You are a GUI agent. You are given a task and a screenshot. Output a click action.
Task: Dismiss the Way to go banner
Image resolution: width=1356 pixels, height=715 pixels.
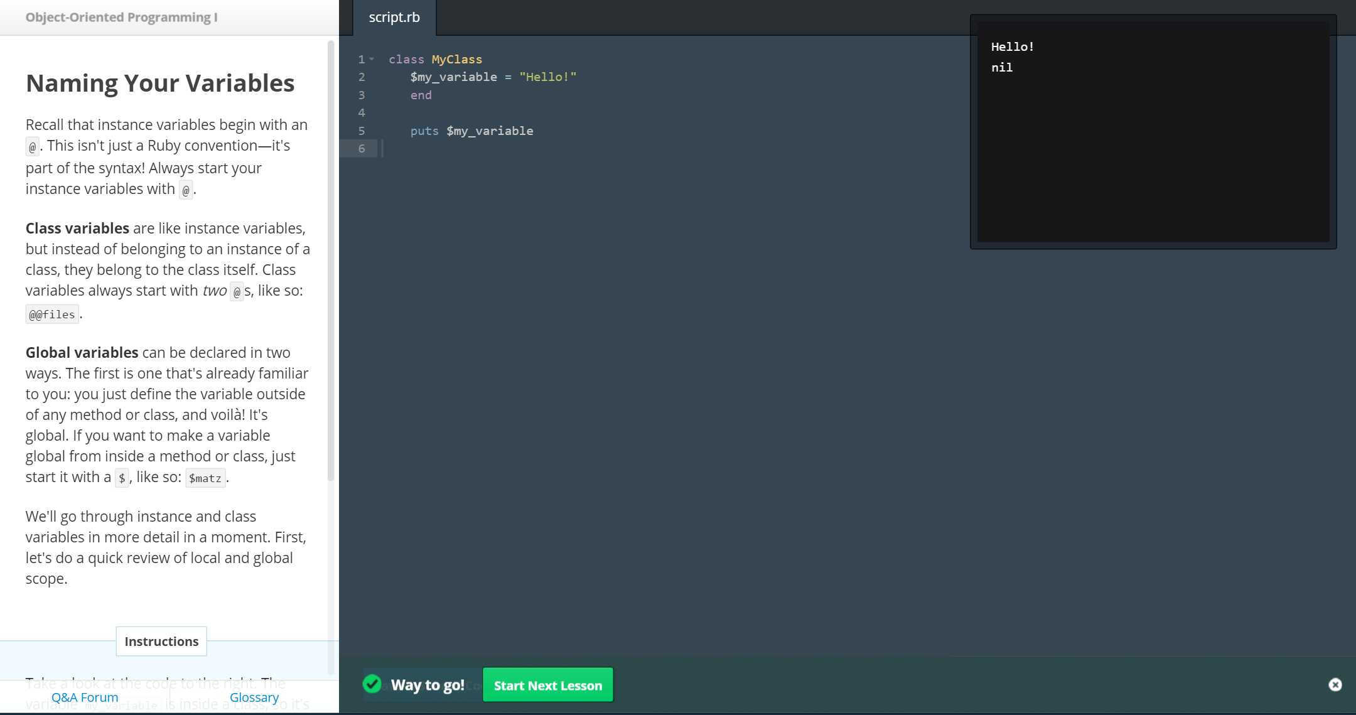1335,685
